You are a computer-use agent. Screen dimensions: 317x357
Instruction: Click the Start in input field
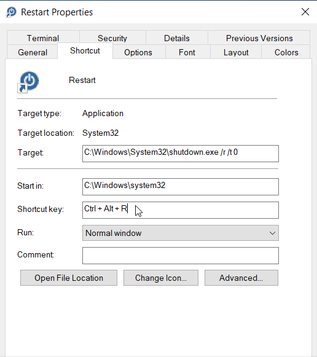tap(181, 187)
